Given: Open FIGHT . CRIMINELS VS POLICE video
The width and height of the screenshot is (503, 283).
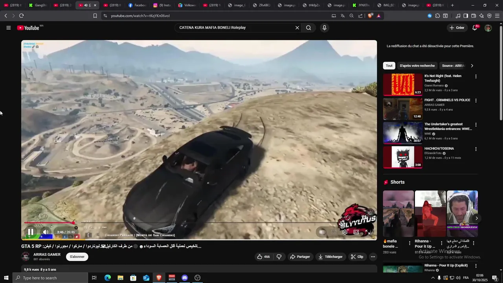Looking at the screenshot, I should [403, 108].
